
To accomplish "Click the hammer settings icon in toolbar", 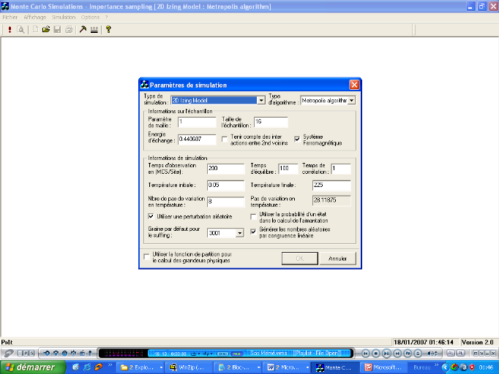I will [83, 30].
